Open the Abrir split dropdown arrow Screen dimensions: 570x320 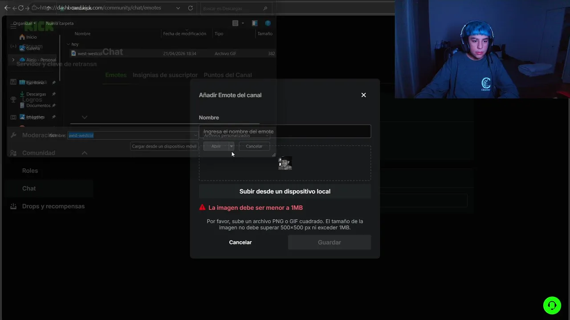[x=232, y=146]
